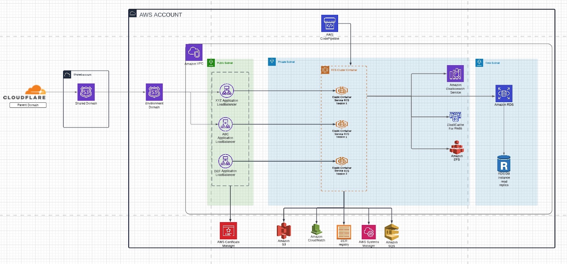Select the AWS CodePipeline icon
Image resolution: width=567 pixels, height=264 pixels.
click(330, 23)
